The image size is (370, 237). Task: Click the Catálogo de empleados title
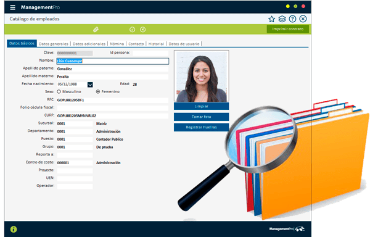[x=35, y=19]
